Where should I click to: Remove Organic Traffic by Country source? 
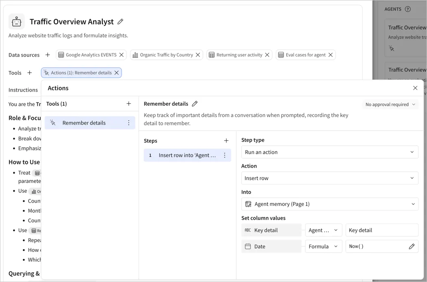198,55
